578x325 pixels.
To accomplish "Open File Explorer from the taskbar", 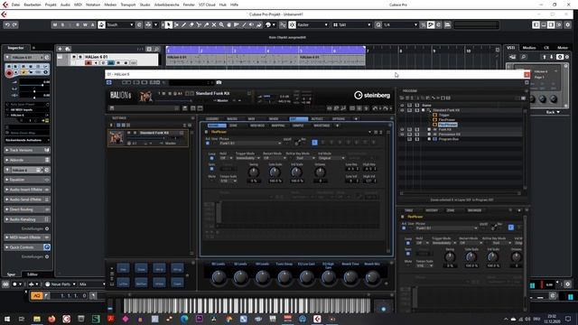I will (37, 319).
